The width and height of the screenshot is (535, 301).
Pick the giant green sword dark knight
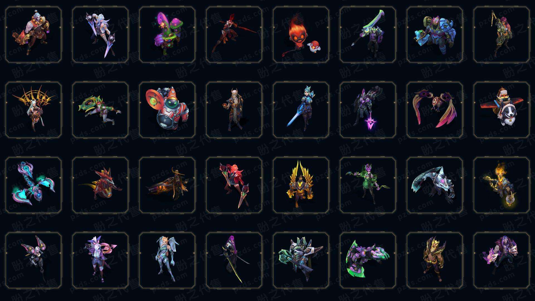tap(368, 35)
